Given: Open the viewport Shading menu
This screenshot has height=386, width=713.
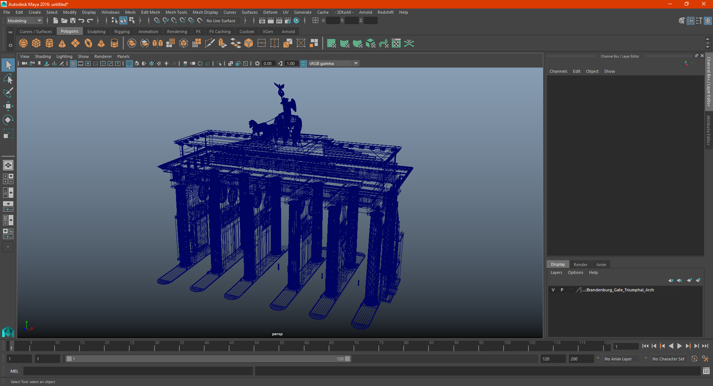Looking at the screenshot, I should (x=43, y=56).
